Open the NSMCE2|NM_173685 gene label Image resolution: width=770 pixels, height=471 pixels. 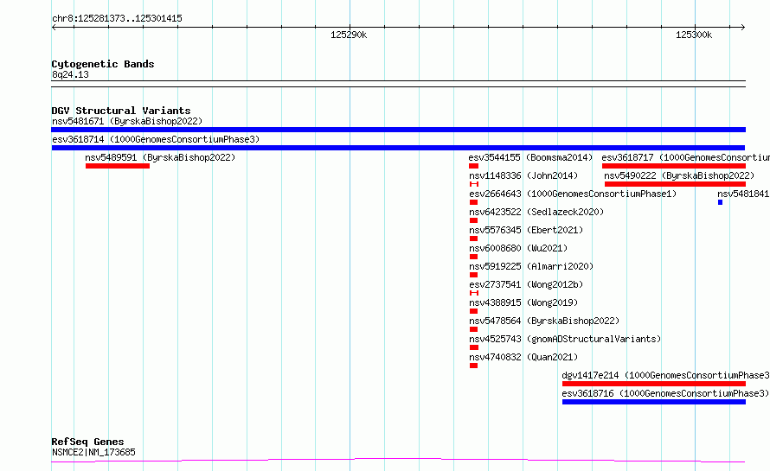93,452
